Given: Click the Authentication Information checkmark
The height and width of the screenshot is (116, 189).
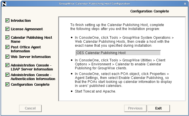Looking at the screenshot, I should pos(7,75).
